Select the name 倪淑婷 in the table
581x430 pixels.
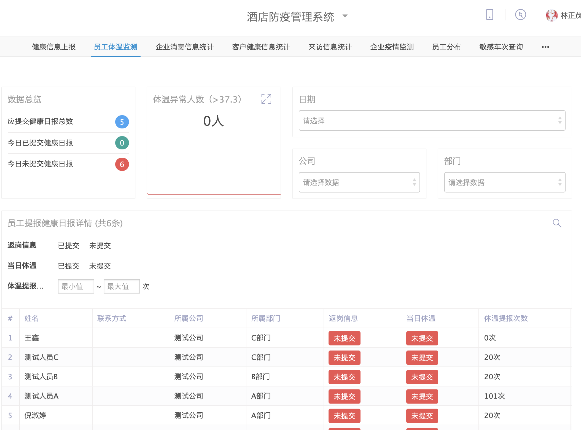[x=35, y=415]
